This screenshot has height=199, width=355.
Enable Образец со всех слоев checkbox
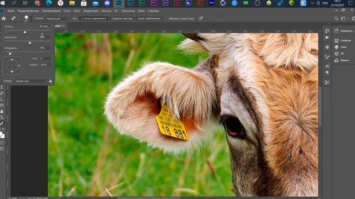tap(166, 19)
